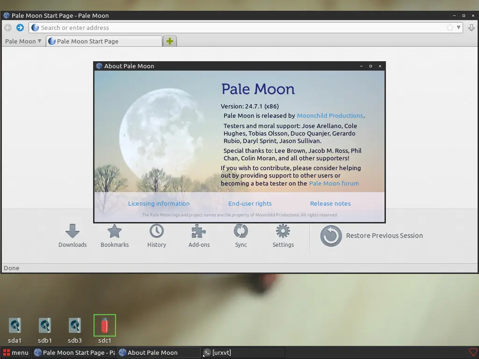Bookmark page with star icon in address bar
479x359 pixels.
[x=450, y=28]
